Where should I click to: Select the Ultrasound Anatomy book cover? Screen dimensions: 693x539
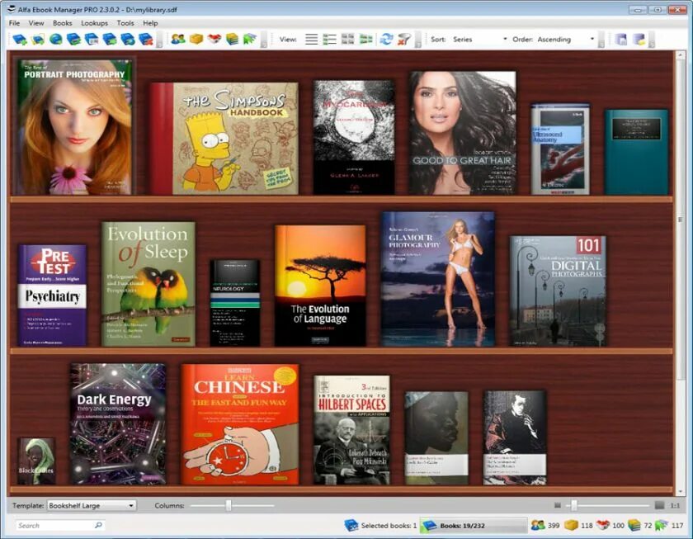(560, 149)
